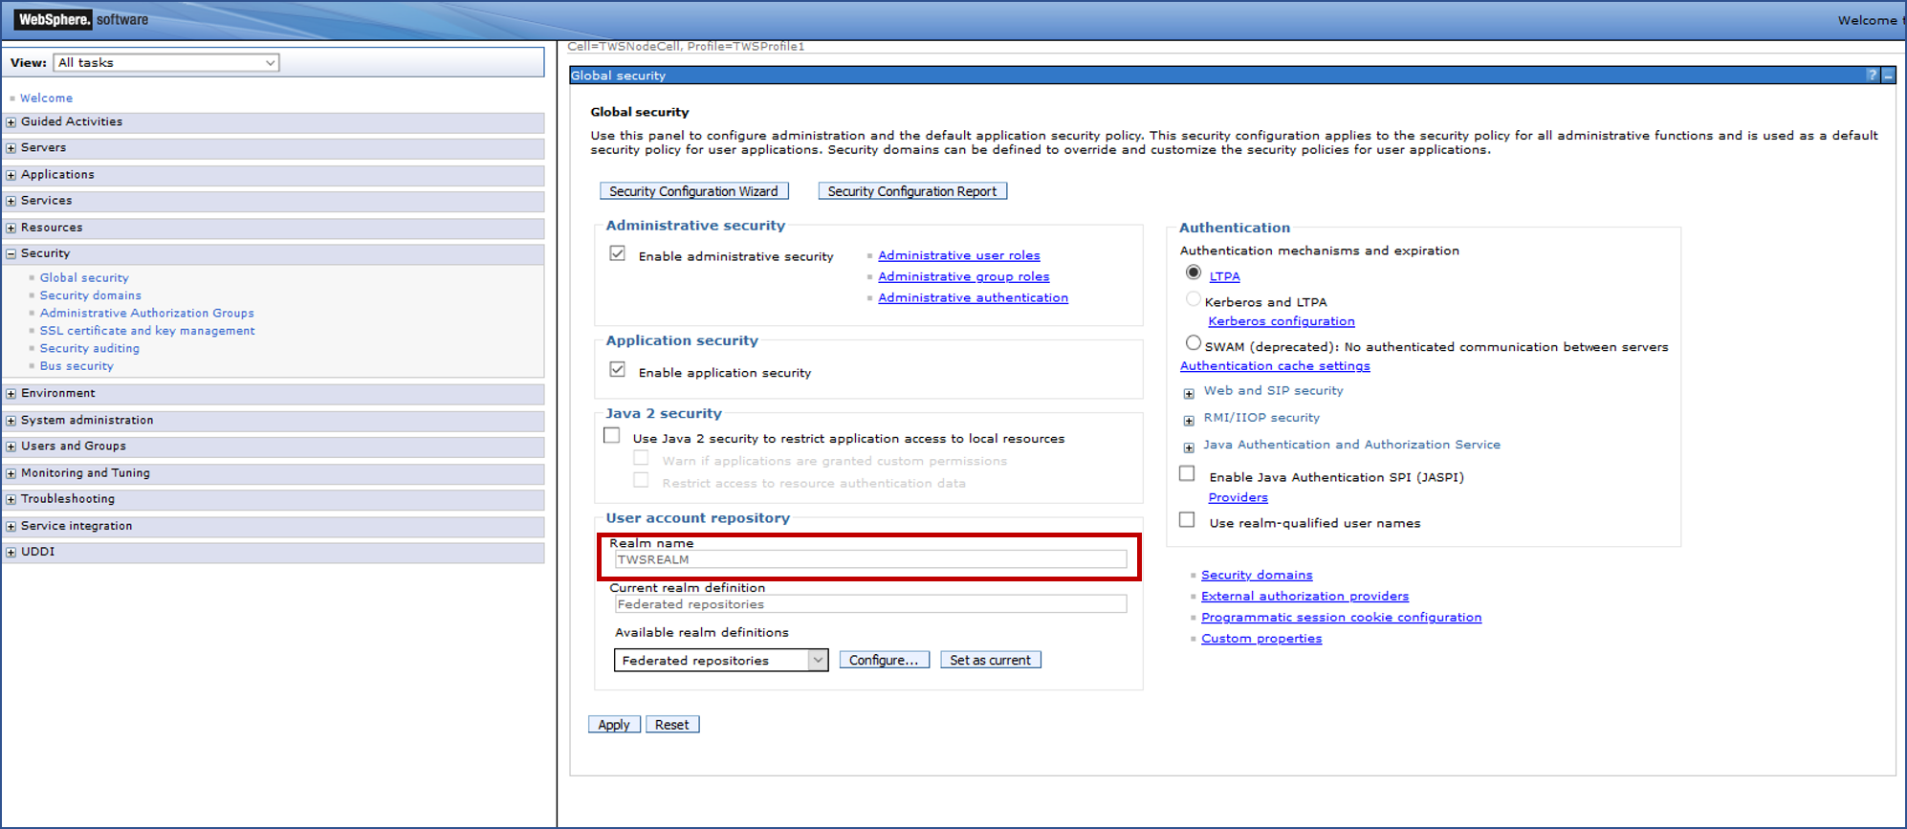This screenshot has height=829, width=1907.
Task: Open External authorization providers link
Action: click(1304, 596)
